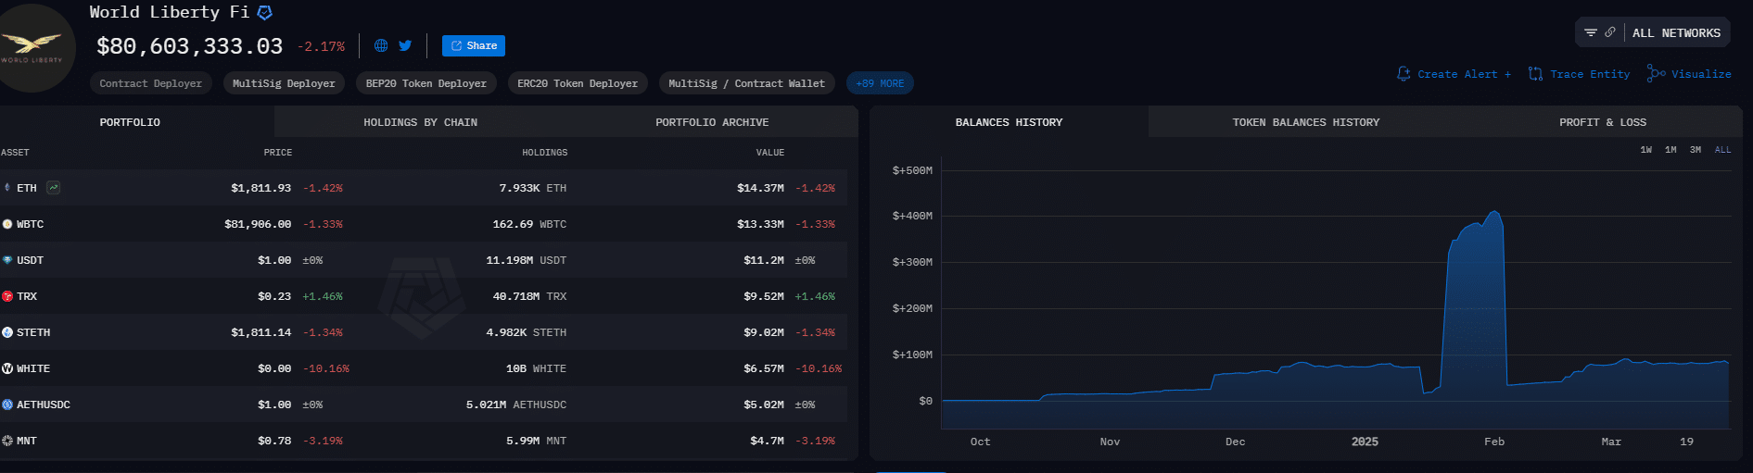Screen dimensions: 1753x473
Task: Open the USDT asset name
Action: tap(30, 260)
